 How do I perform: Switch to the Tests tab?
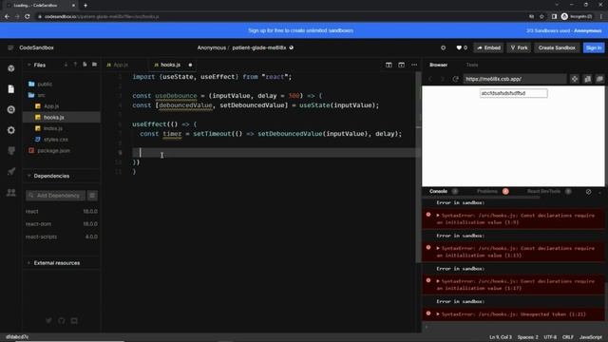tap(472, 65)
